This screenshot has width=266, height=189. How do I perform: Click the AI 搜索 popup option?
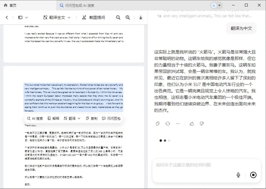[35, 118]
